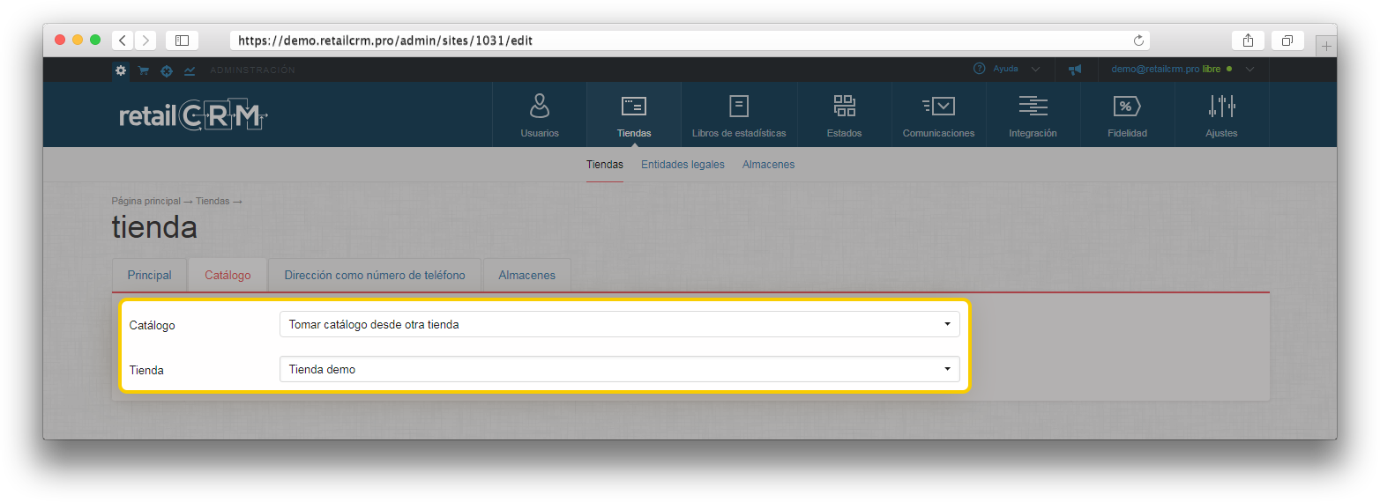This screenshot has height=502, width=1380.
Task: Click the Ayuda link text
Action: (1005, 69)
